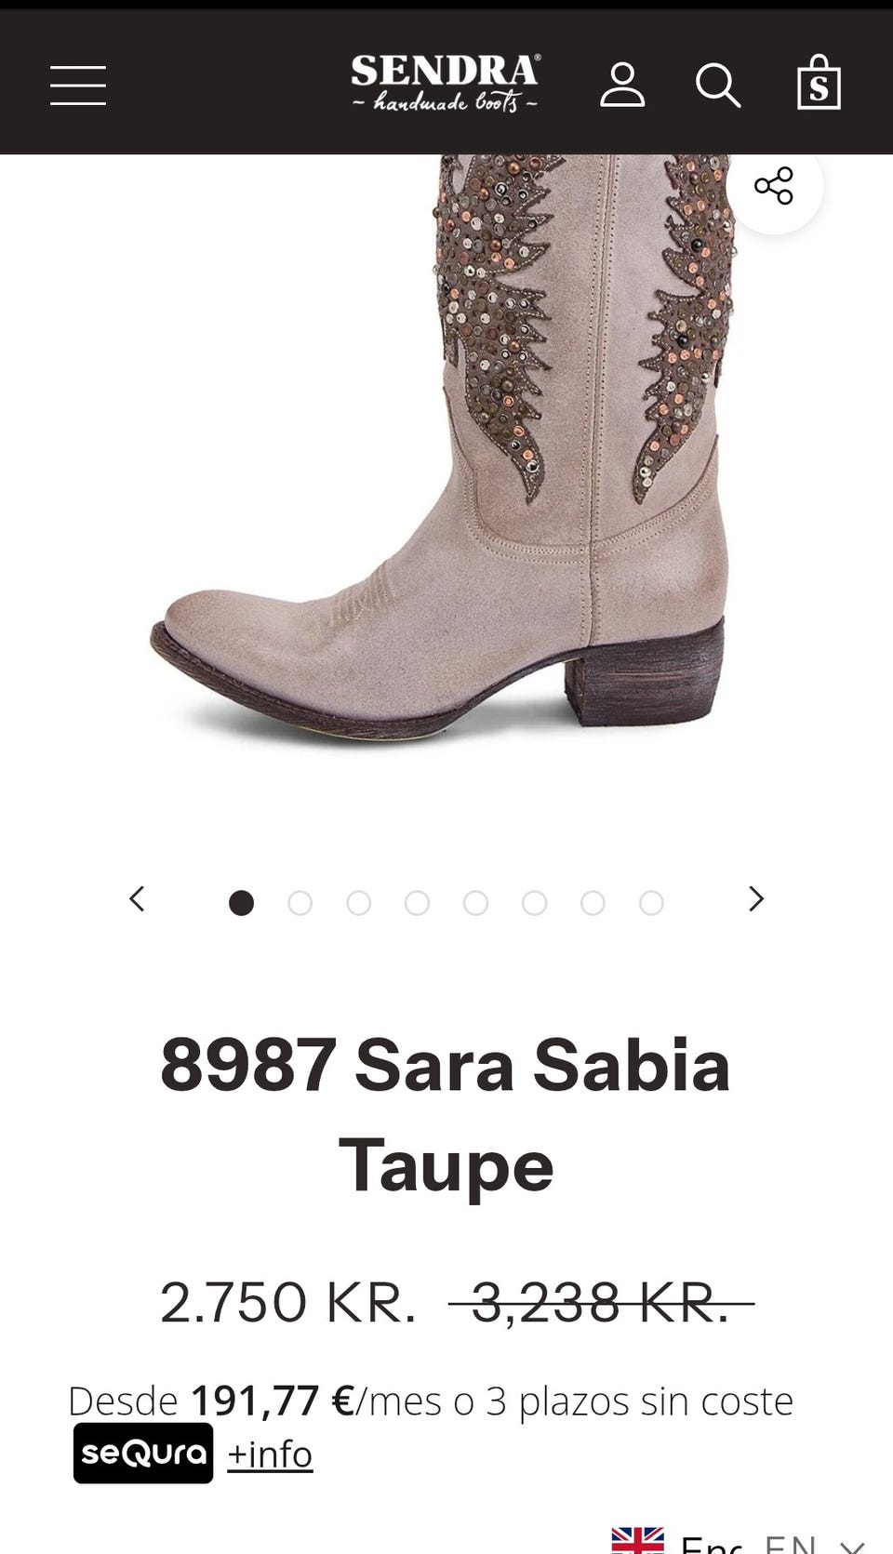Select the second carousel dot
The height and width of the screenshot is (1554, 893).
click(300, 903)
